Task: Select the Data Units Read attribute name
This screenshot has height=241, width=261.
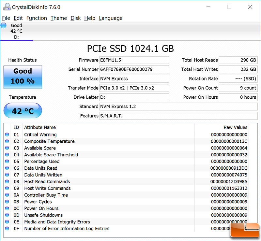Action: click(41, 168)
